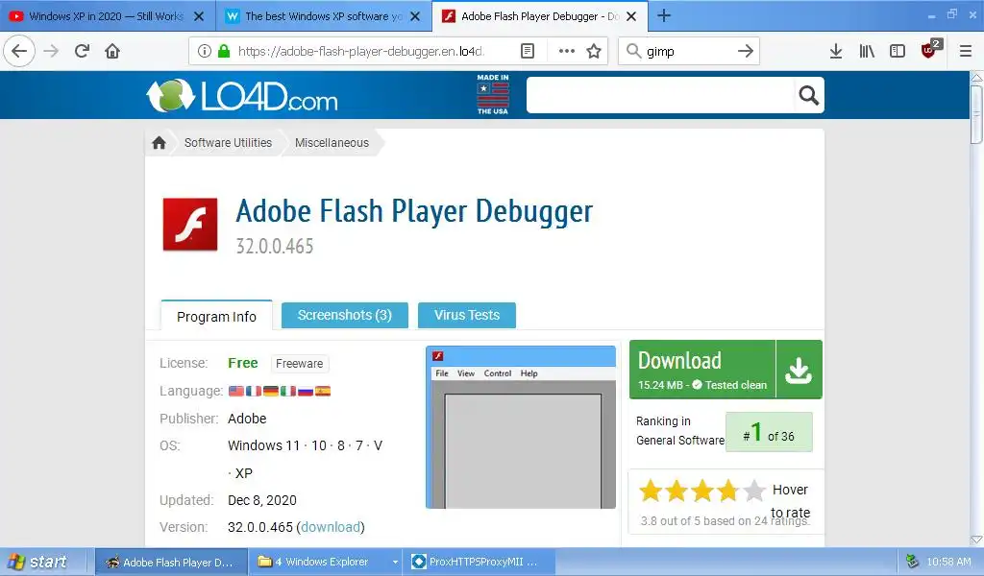Close the best Windows XP software tab
984x576 pixels.
(415, 16)
